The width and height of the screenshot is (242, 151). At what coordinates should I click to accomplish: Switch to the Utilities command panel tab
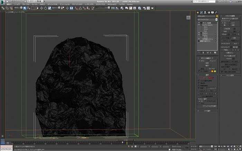point(216,12)
